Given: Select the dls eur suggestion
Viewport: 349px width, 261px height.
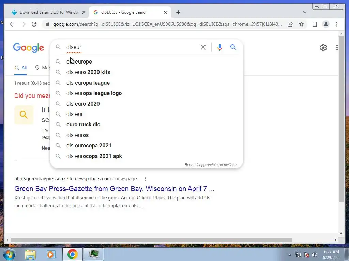Looking at the screenshot, I should click(147, 114).
